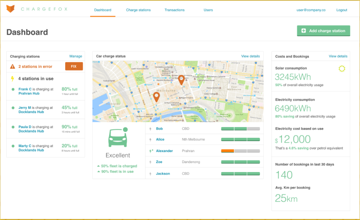This screenshot has width=360, height=220.
Task: Open the Marty C driver link
Action: [x=25, y=146]
